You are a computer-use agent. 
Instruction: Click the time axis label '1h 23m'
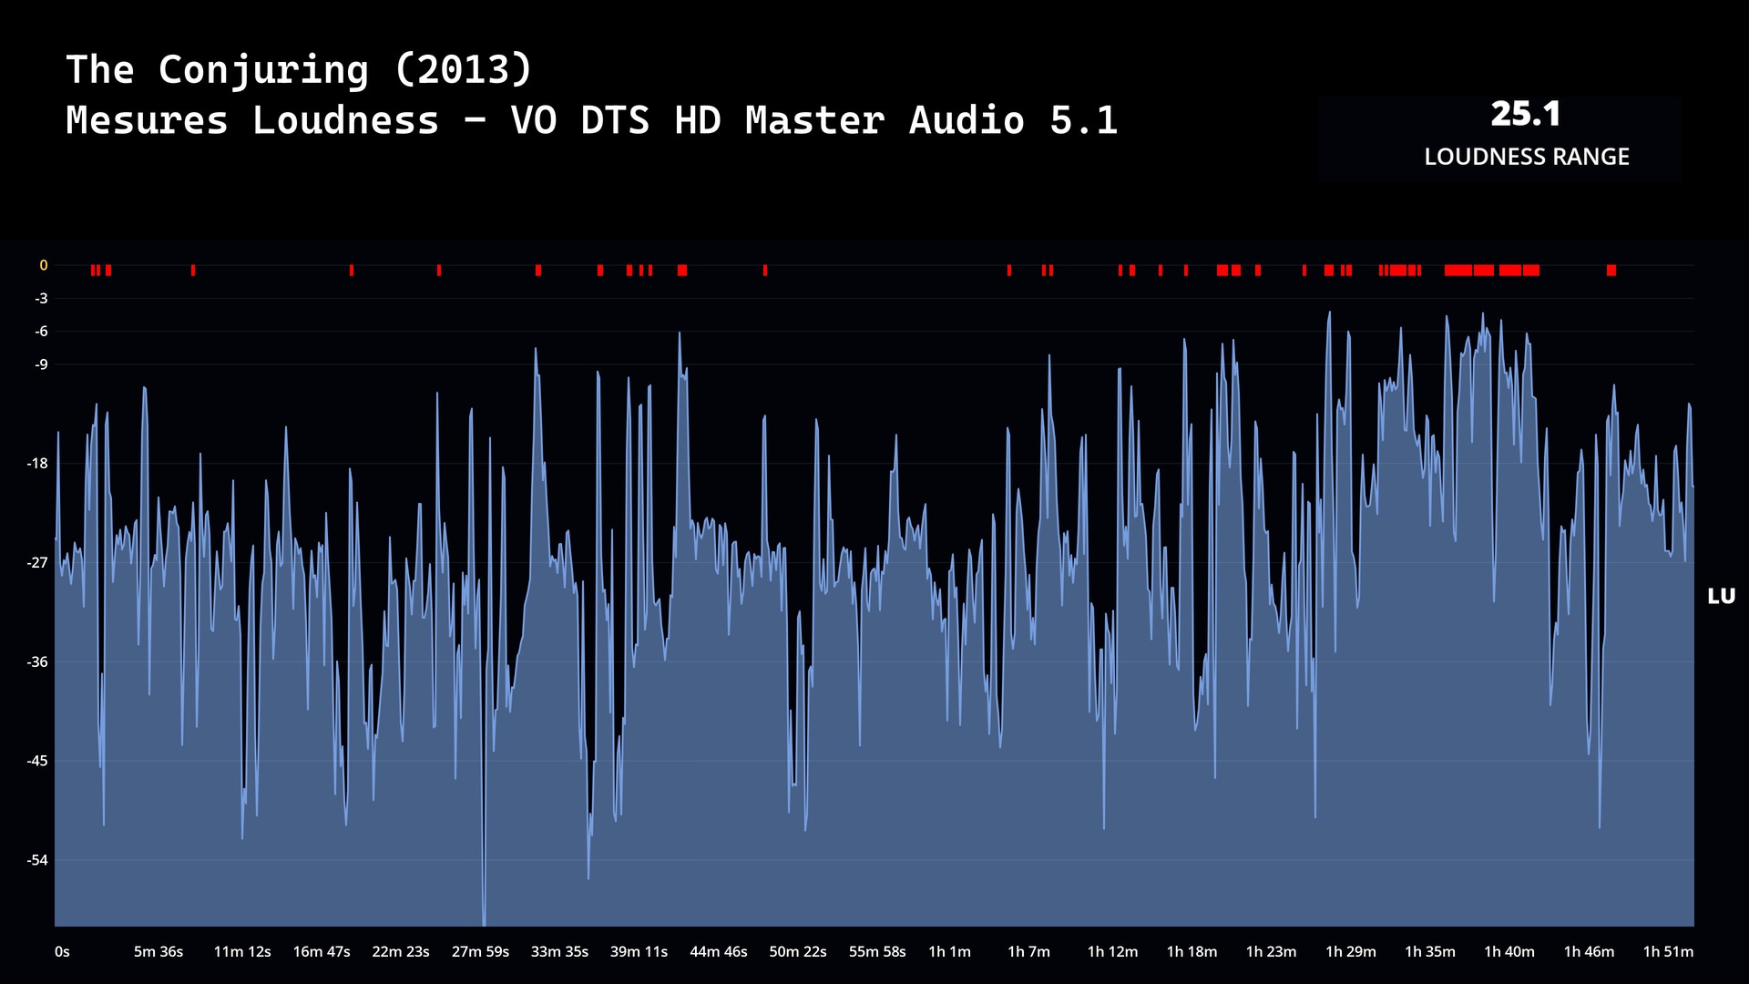[1271, 951]
